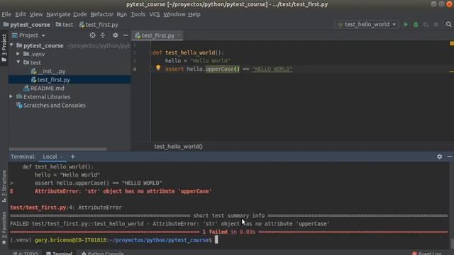Open the Terminal tool window tab
Viewport: 454px width, 255px height.
tap(60, 254)
